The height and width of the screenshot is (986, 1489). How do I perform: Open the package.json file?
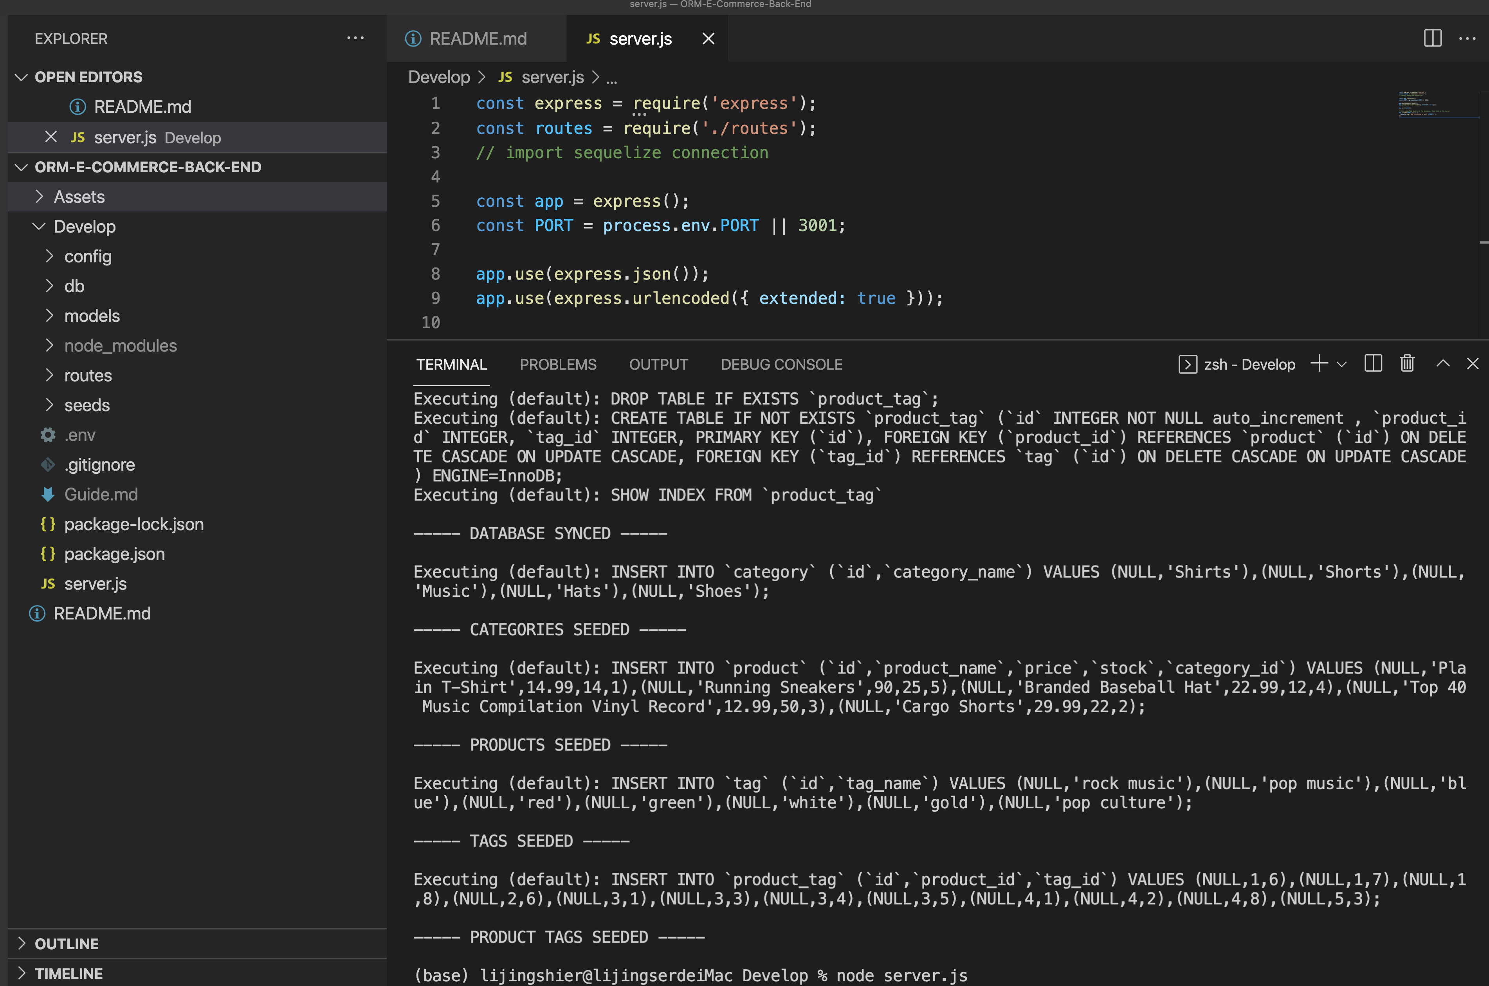114,553
